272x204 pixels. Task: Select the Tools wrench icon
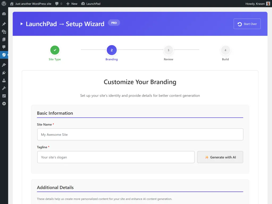(4, 88)
